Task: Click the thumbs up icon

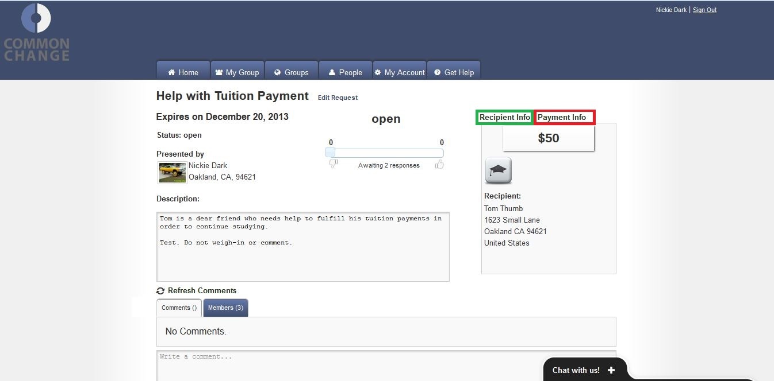Action: point(439,165)
